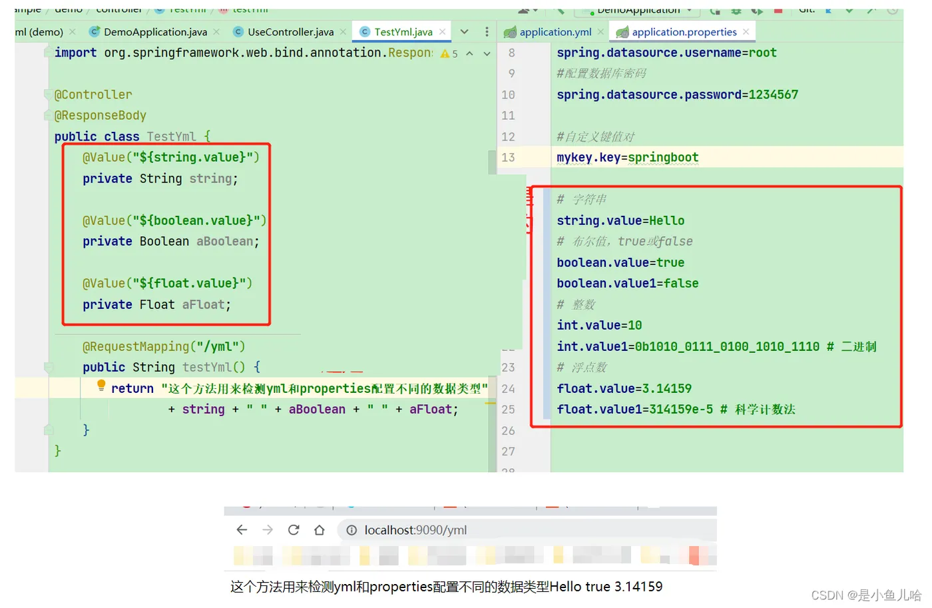Click the import org.springframework line
932x608 pixels.
(x=243, y=53)
